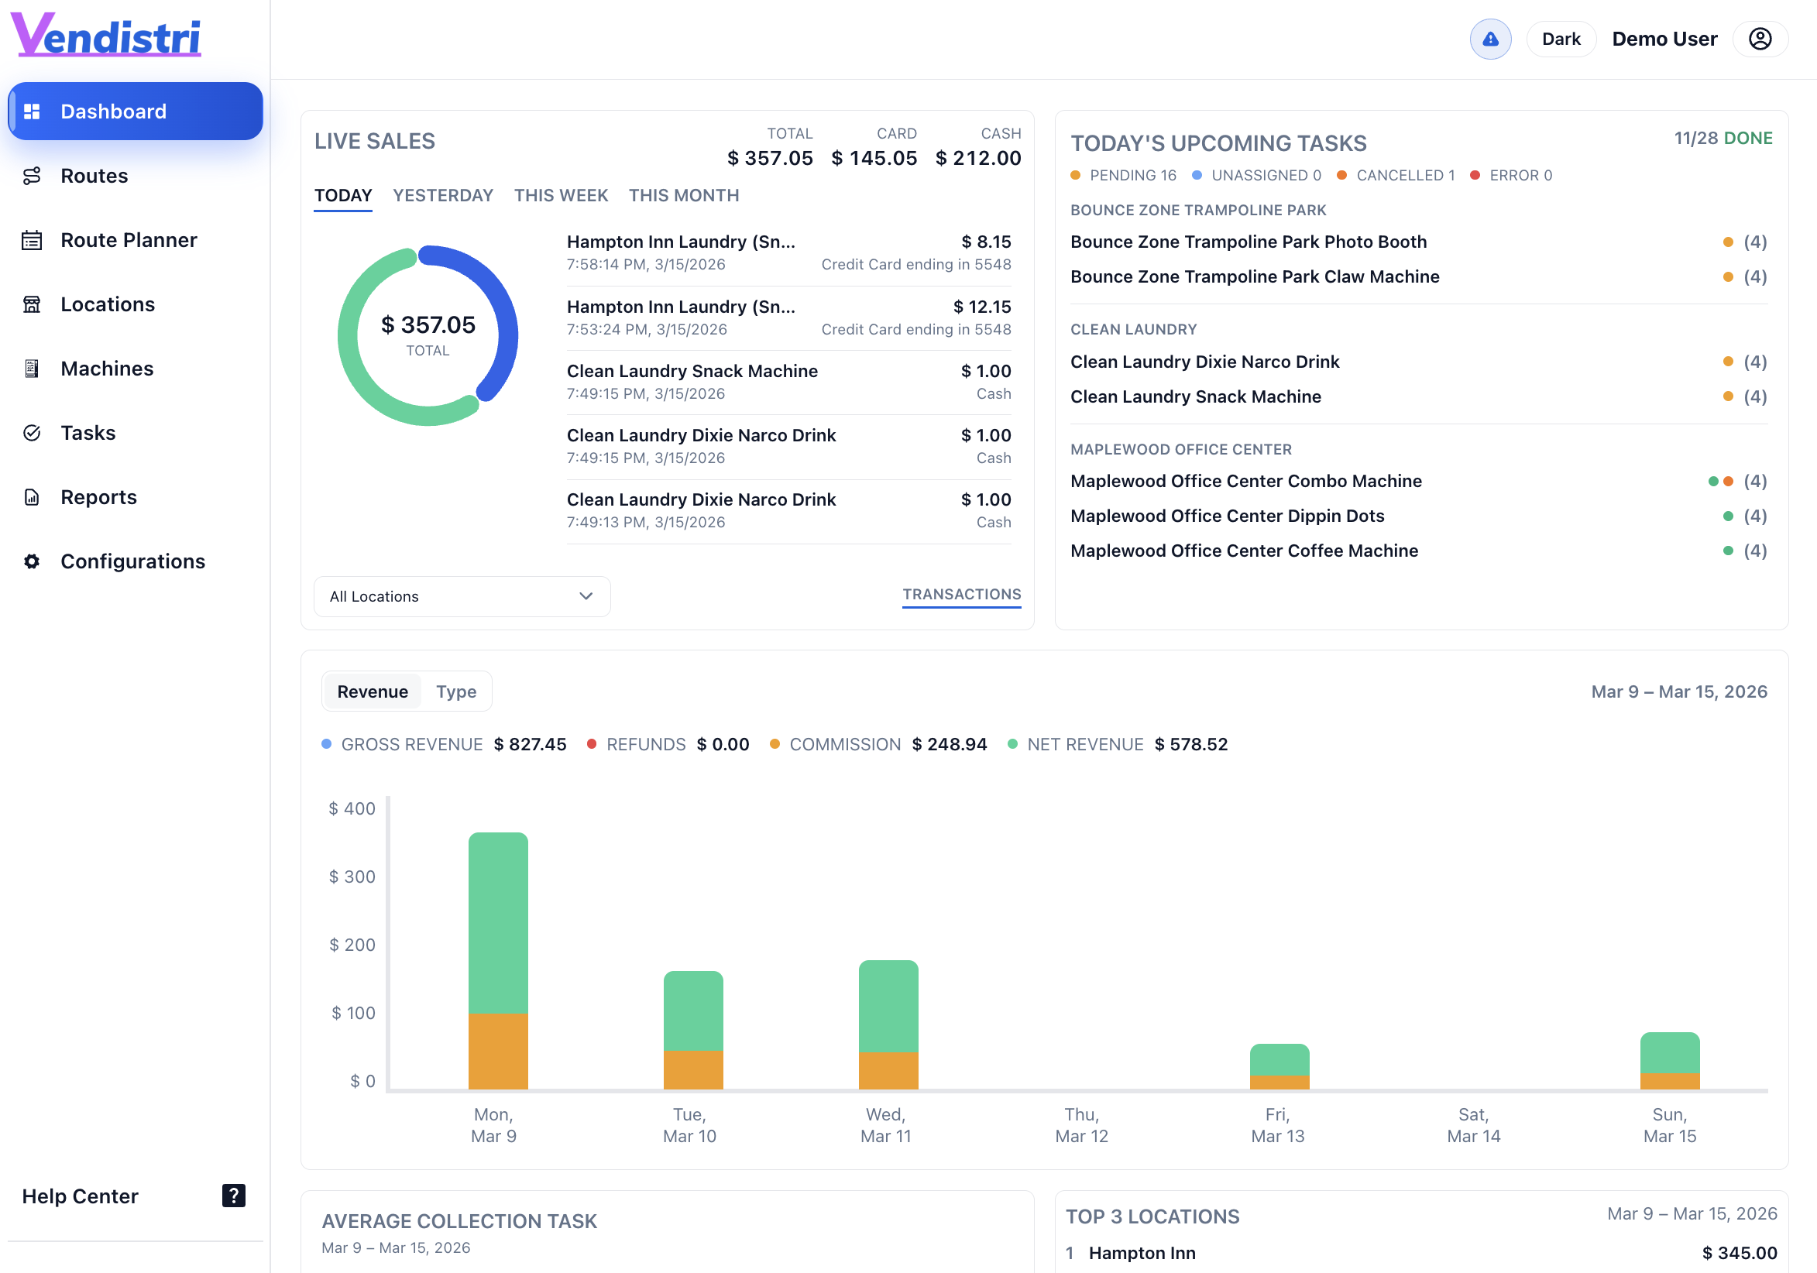The width and height of the screenshot is (1817, 1273).
Task: Switch to the YESTERDAY sales tab
Action: (443, 195)
